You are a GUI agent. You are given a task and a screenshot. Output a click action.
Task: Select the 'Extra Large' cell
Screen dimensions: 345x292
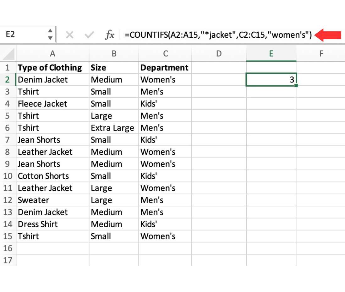point(114,128)
